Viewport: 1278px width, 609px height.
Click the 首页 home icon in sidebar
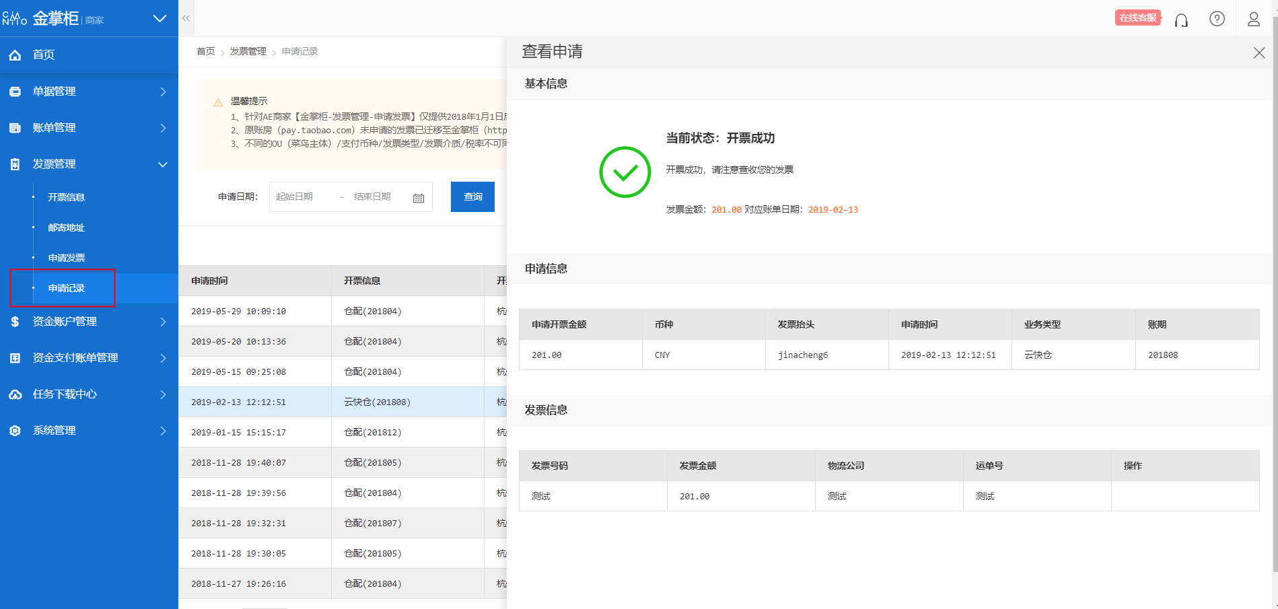15,55
